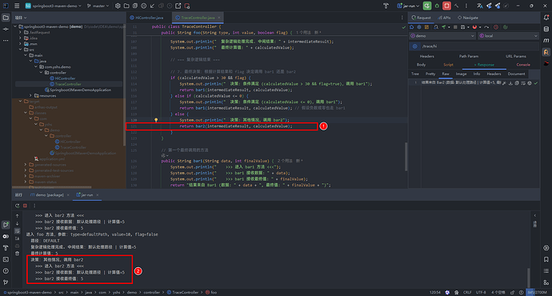
Task: Click the red stop button in title bar
Action: click(x=446, y=6)
